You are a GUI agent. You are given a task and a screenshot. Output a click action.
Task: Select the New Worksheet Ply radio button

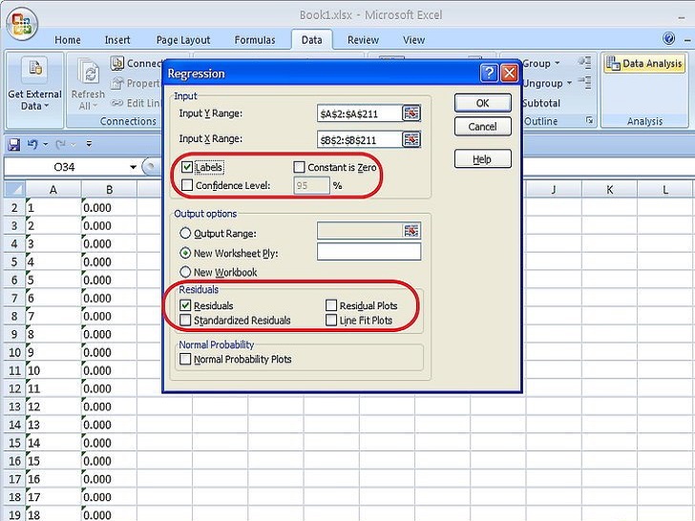[185, 253]
